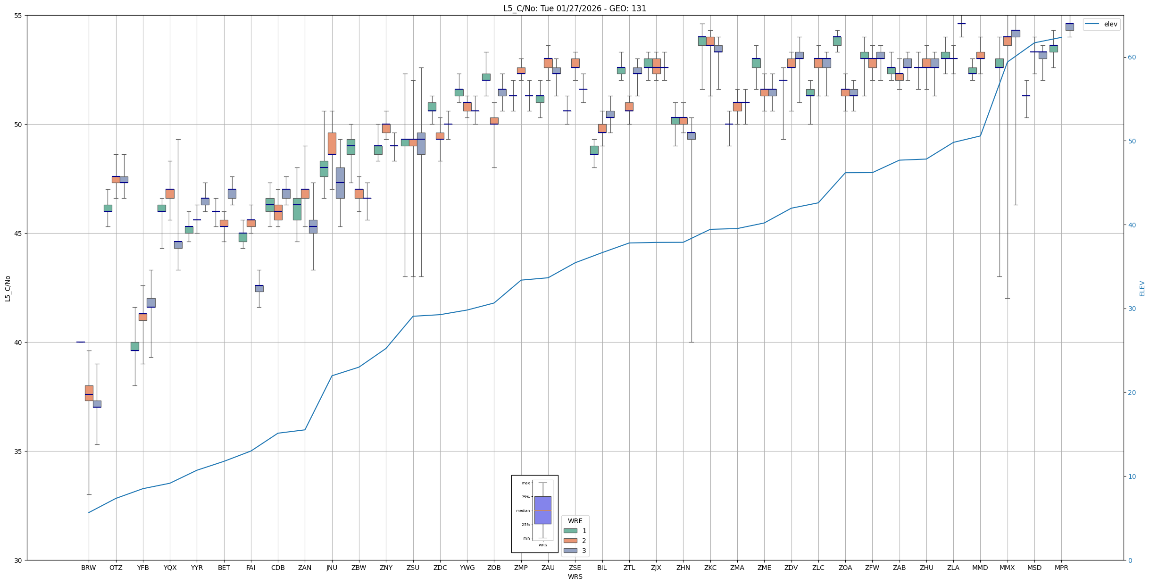Click the OTZ station axis label
Image resolution: width=1150 pixels, height=585 pixels.
pyautogui.click(x=116, y=568)
